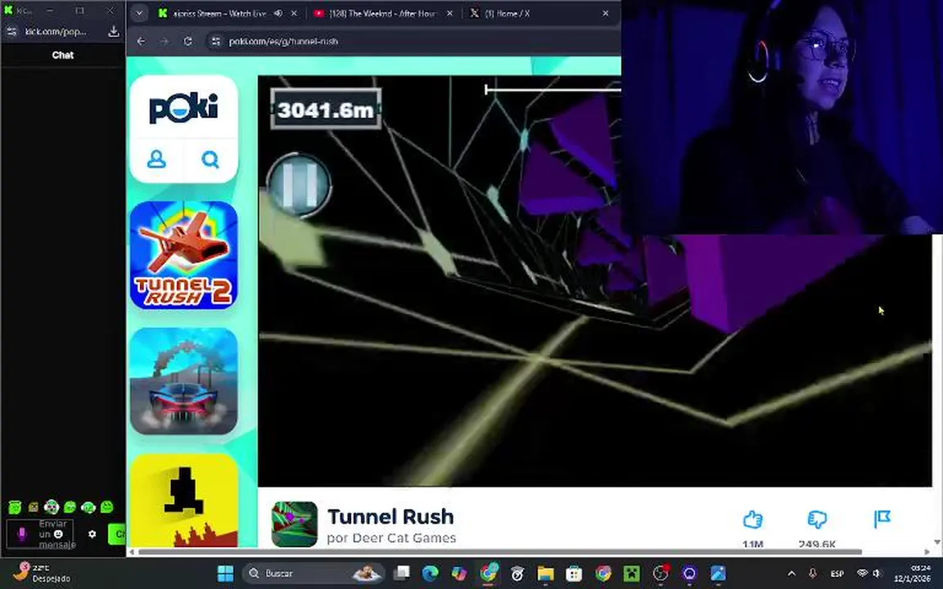Open Copilot from the taskbar
The width and height of the screenshot is (943, 589).
click(459, 573)
